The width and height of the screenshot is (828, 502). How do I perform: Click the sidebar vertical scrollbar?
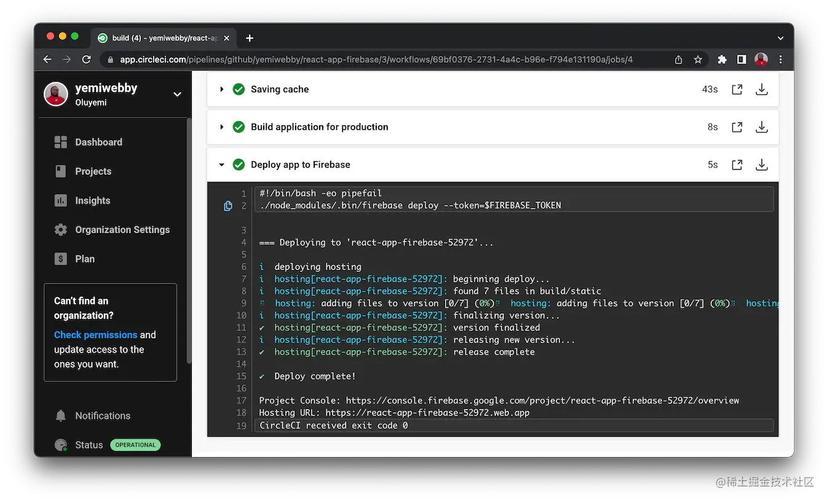[x=189, y=240]
